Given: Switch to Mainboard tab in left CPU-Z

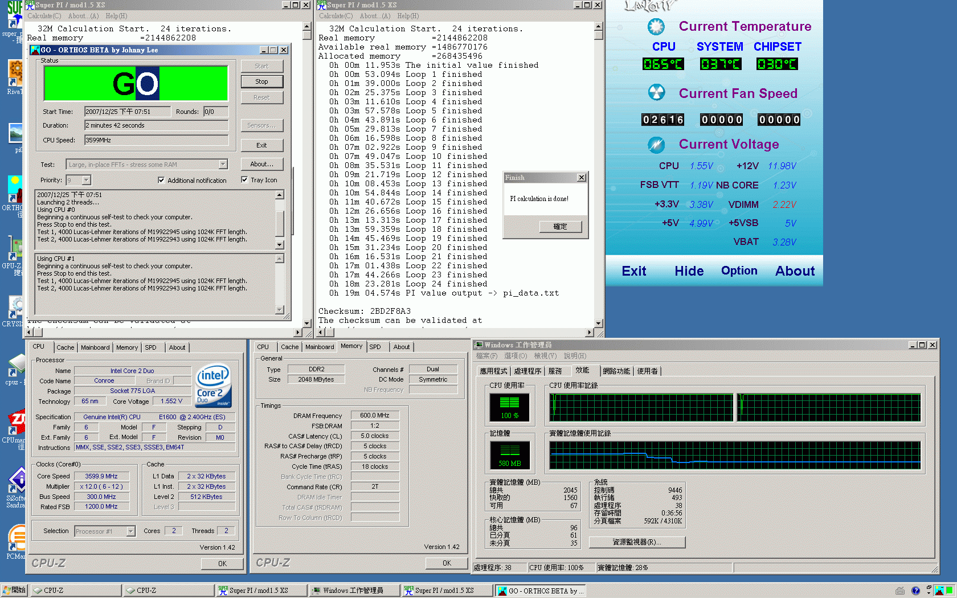Looking at the screenshot, I should click(95, 347).
